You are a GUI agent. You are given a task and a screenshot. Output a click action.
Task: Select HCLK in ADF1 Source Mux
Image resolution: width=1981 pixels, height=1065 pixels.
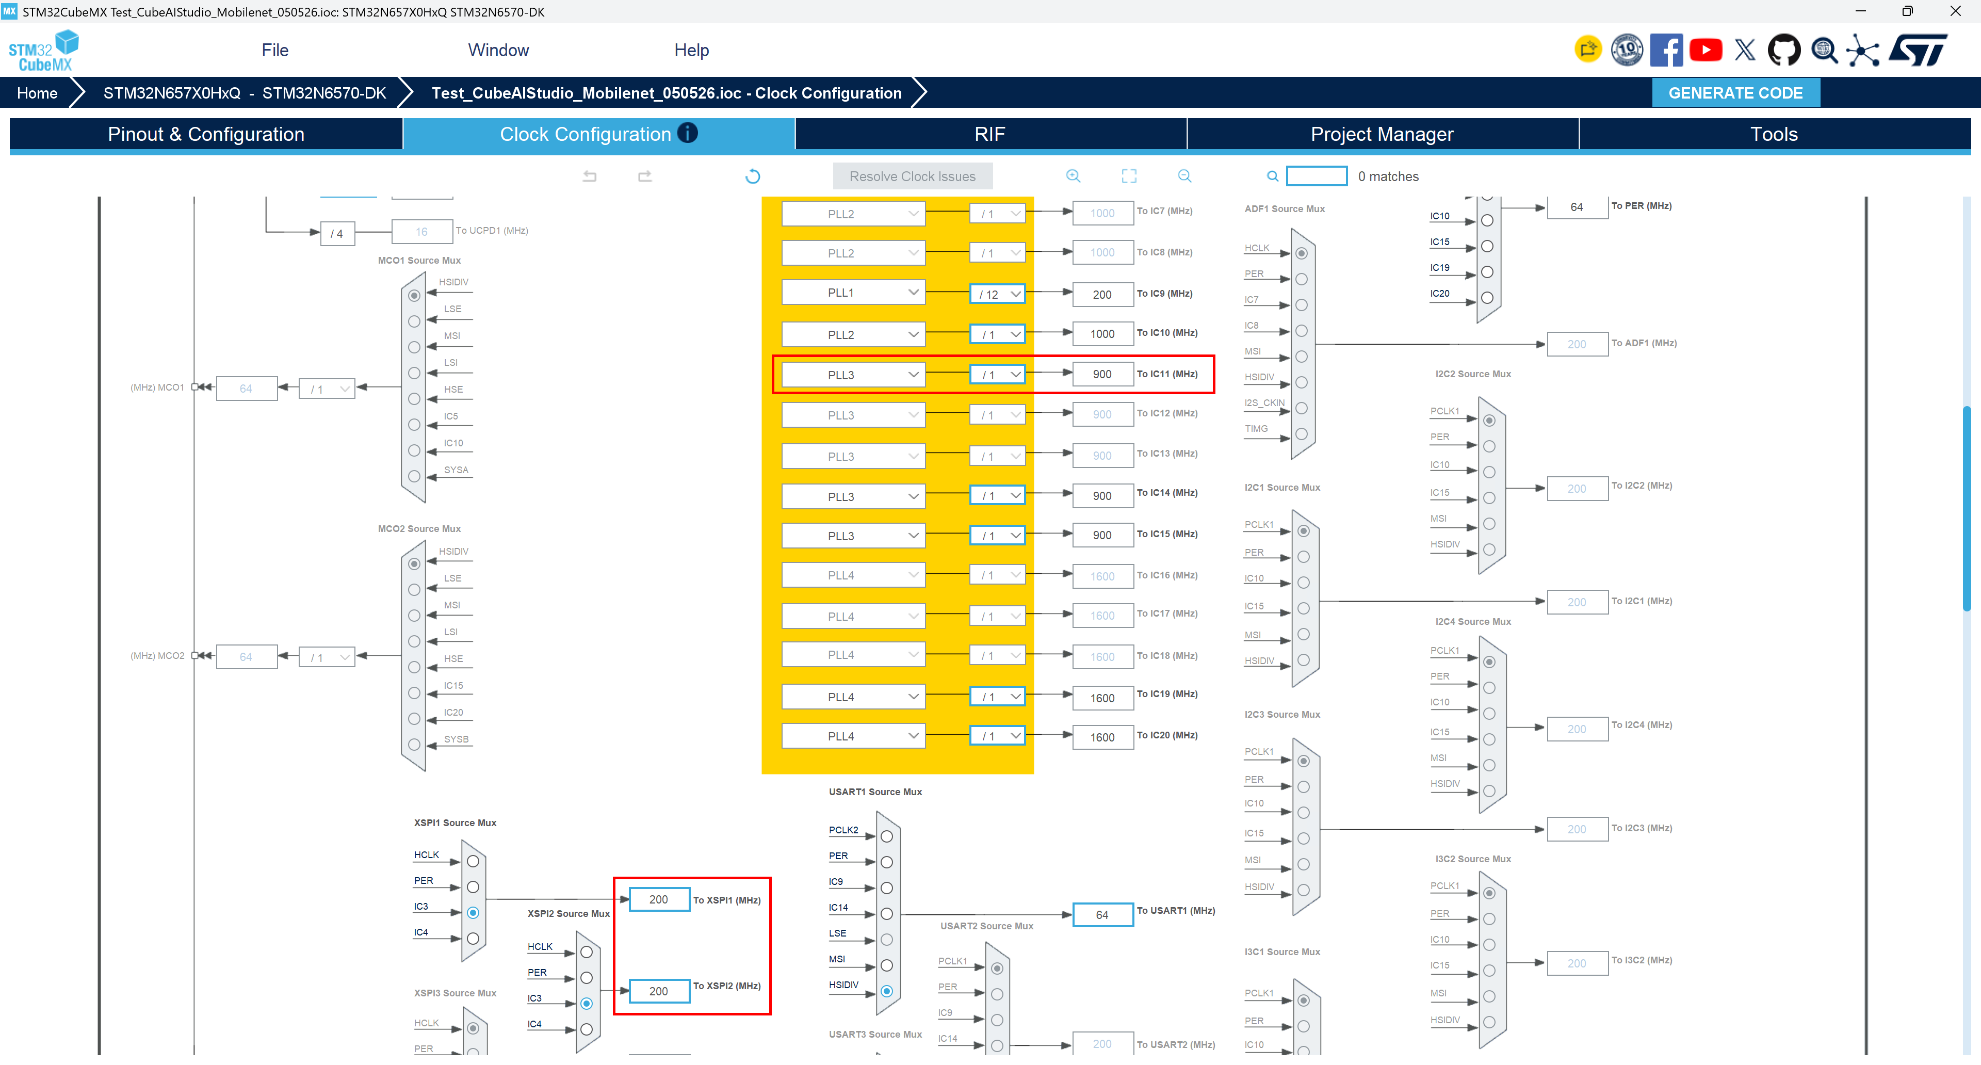click(1301, 254)
